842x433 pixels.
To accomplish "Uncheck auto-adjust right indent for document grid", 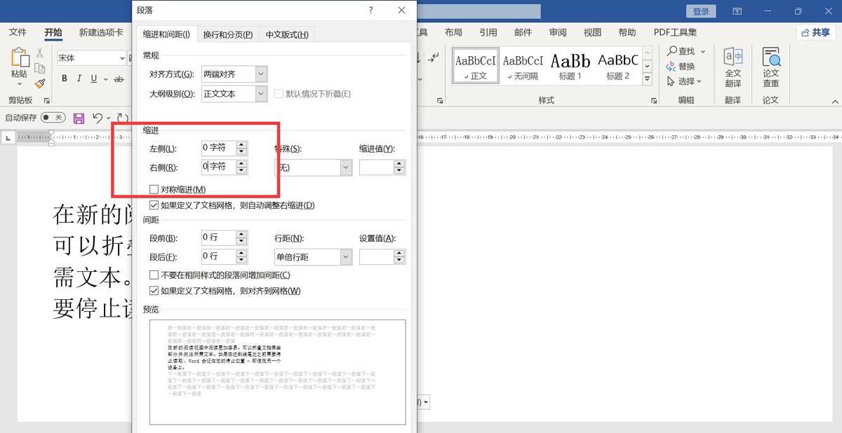I will [154, 205].
